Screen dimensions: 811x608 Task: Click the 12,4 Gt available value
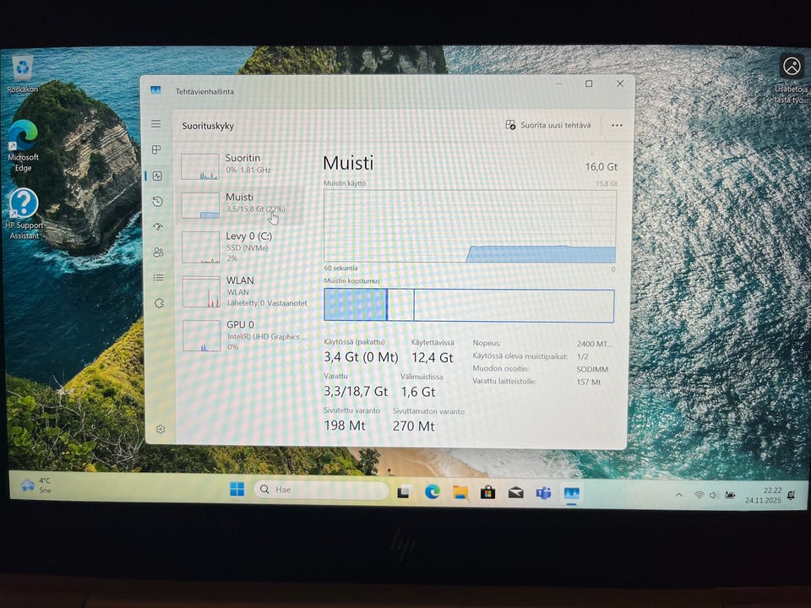(433, 358)
